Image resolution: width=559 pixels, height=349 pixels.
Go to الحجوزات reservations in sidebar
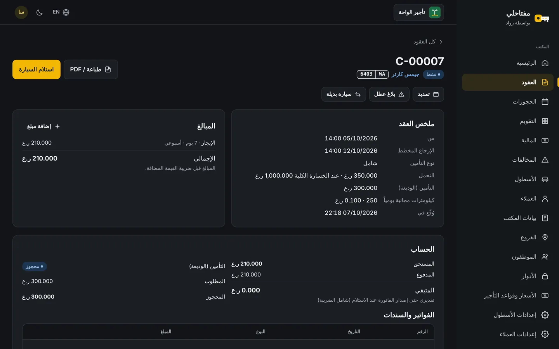[x=508, y=102]
